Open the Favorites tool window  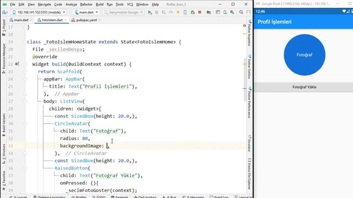pos(4,181)
